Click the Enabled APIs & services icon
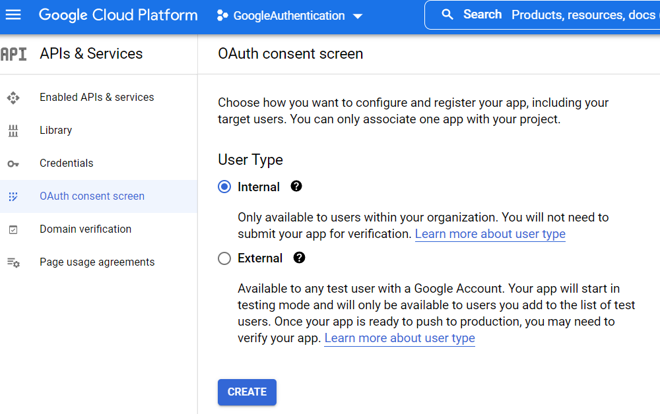The height and width of the screenshot is (414, 660). [13, 98]
